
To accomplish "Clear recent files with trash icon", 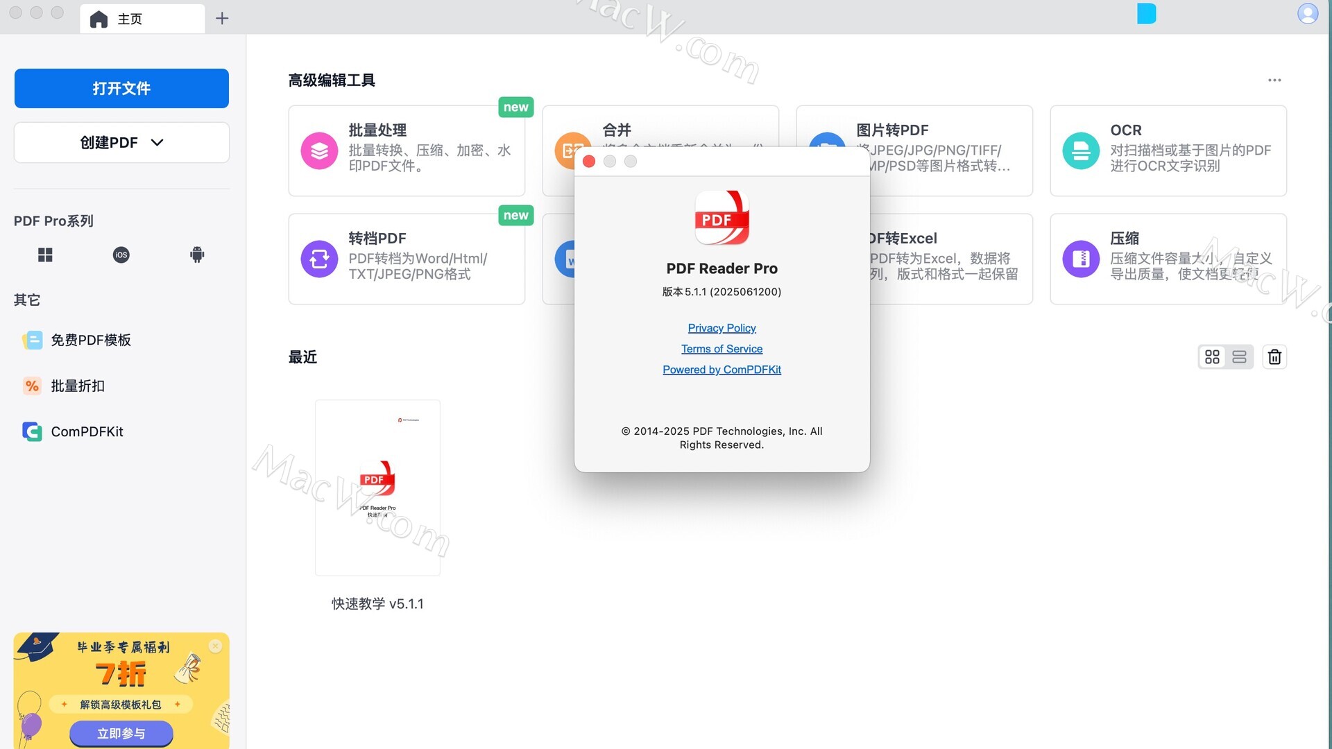I will click(1274, 356).
